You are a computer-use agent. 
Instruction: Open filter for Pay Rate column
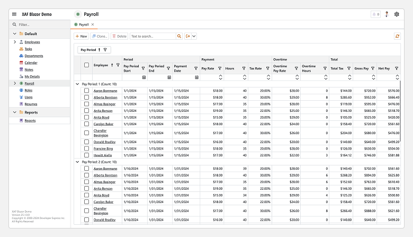pyautogui.click(x=219, y=68)
